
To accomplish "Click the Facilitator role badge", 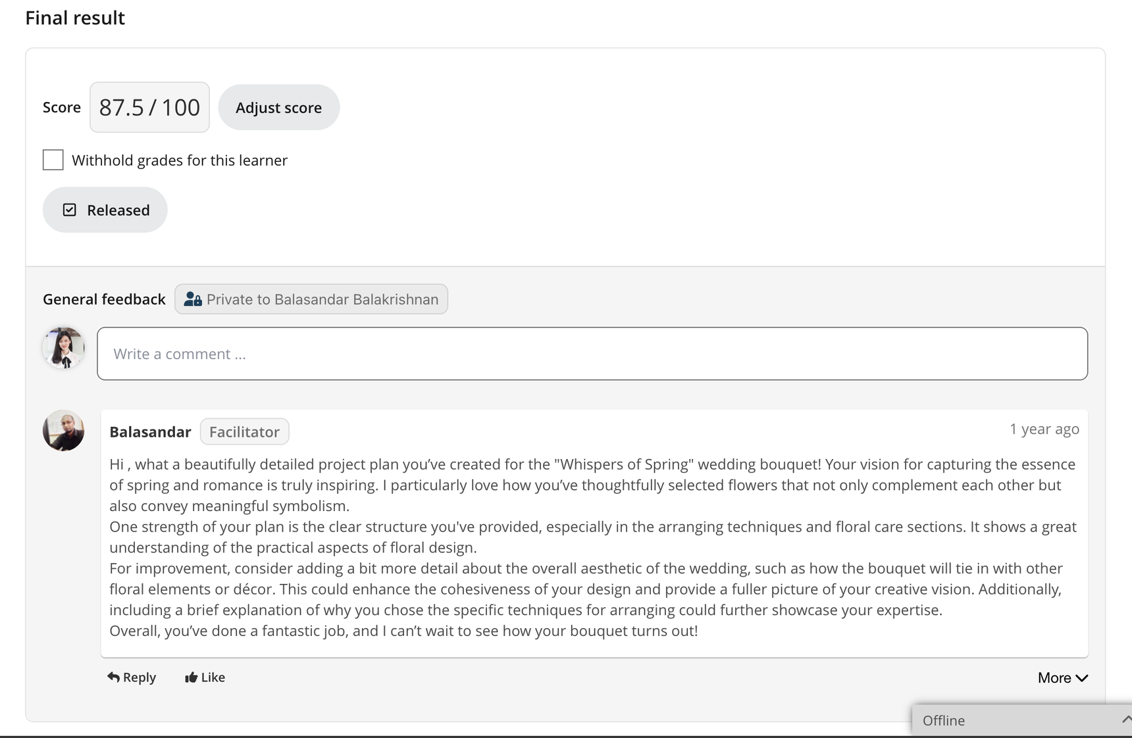I will pos(244,432).
